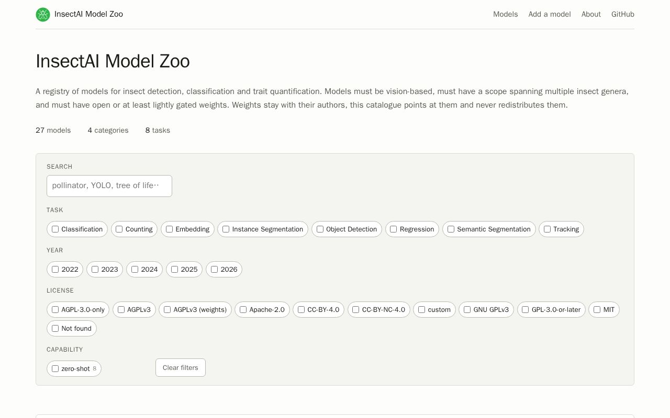
Task: Click the main "InsectAI Model Zoo" heading
Action: [x=113, y=61]
